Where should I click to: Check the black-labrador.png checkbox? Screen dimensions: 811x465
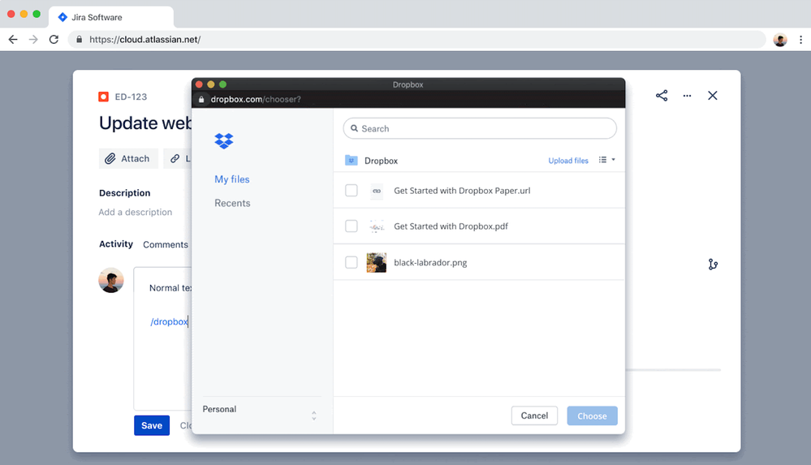point(352,262)
